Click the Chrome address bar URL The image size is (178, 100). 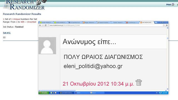[x=65, y=25]
